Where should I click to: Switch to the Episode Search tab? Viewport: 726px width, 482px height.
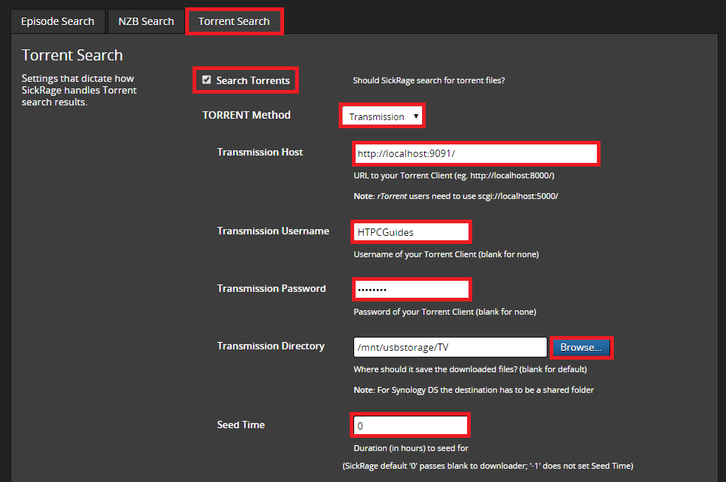point(58,21)
